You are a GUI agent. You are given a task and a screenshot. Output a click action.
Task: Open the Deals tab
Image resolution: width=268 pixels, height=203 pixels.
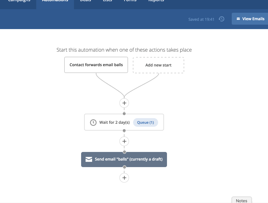point(85,1)
